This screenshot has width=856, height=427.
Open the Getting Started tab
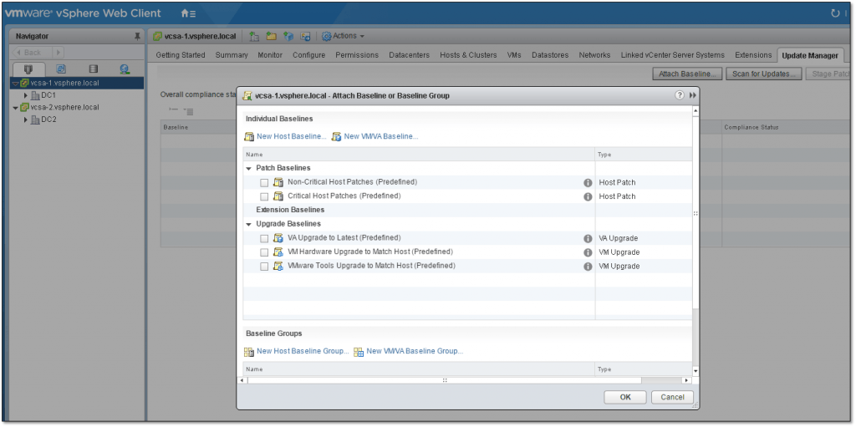(181, 55)
